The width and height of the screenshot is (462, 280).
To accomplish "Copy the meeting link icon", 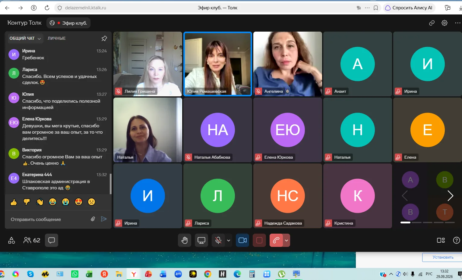I will [x=432, y=23].
